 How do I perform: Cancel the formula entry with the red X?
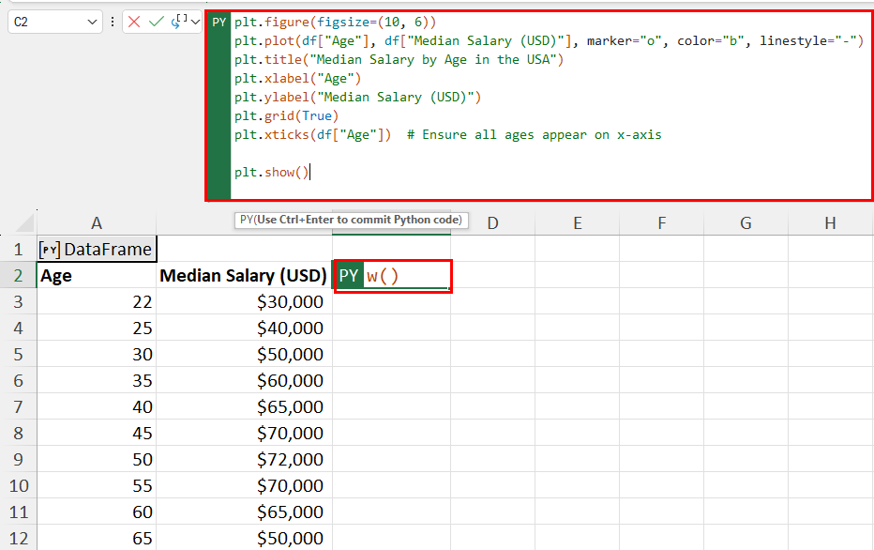point(134,22)
